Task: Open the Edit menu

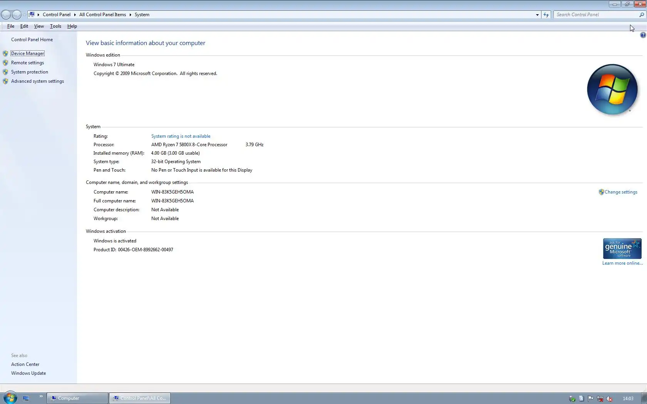Action: coord(24,26)
